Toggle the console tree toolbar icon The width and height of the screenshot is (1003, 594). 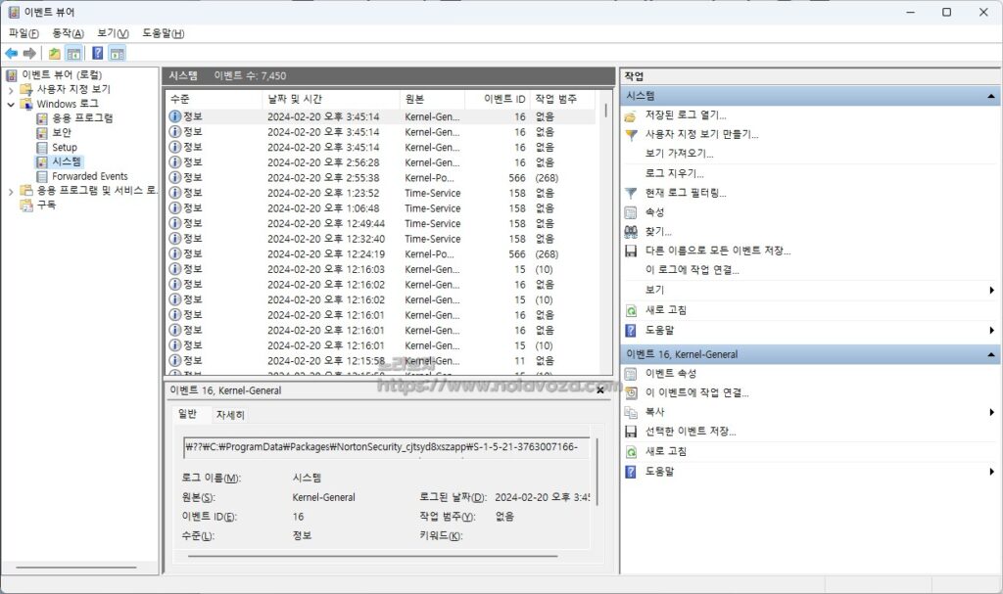pos(74,54)
